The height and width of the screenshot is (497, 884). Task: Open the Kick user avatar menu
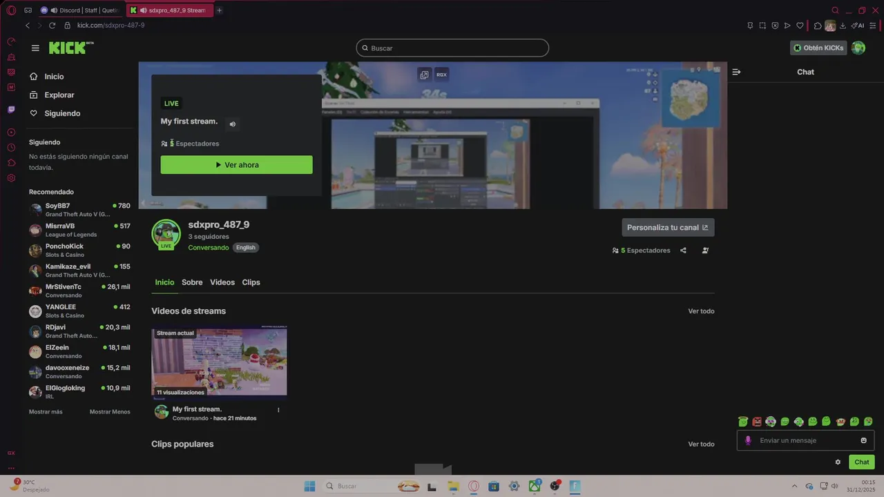858,48
